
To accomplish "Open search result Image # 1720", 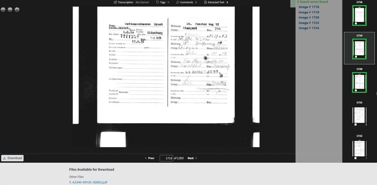I will [309, 18].
